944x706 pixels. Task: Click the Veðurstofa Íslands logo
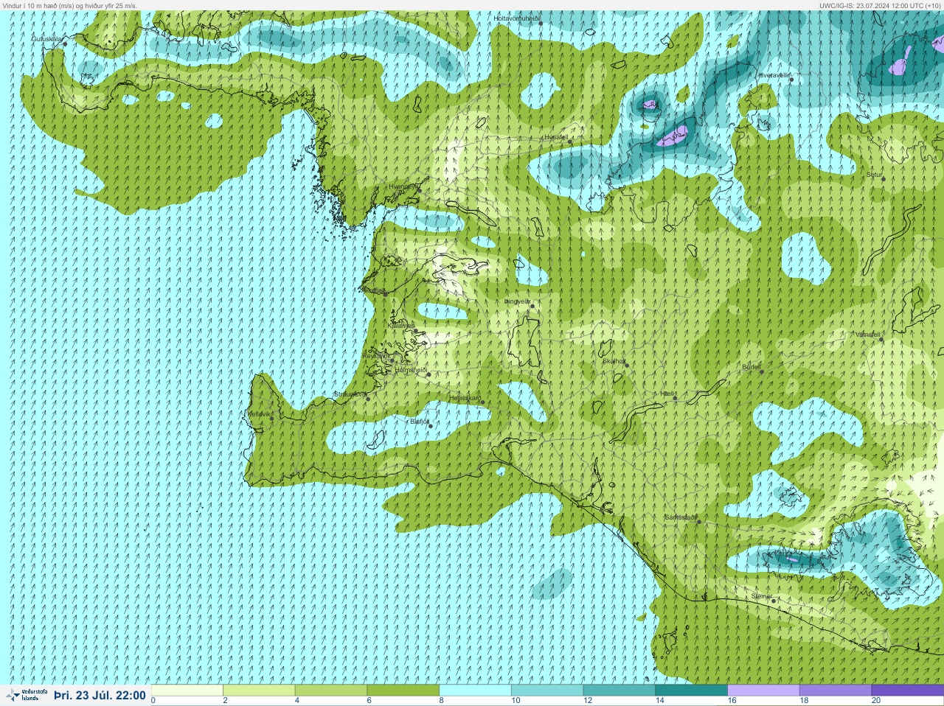(27, 695)
